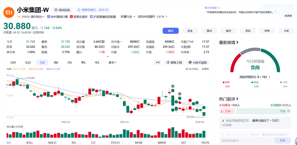The image size is (297, 145).
Task: Open the 港币柜台 currency dropdown
Action: click(x=38, y=17)
